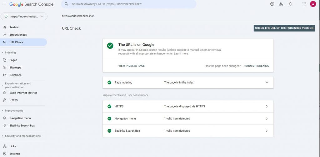
Task: Open the notifications bell
Action: 290,4
